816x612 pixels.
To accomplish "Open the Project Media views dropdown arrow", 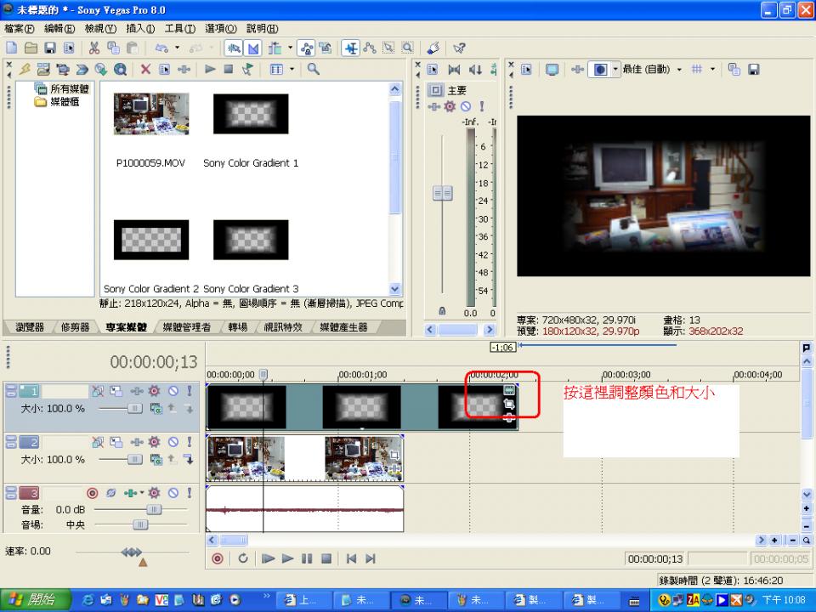I will pos(292,69).
